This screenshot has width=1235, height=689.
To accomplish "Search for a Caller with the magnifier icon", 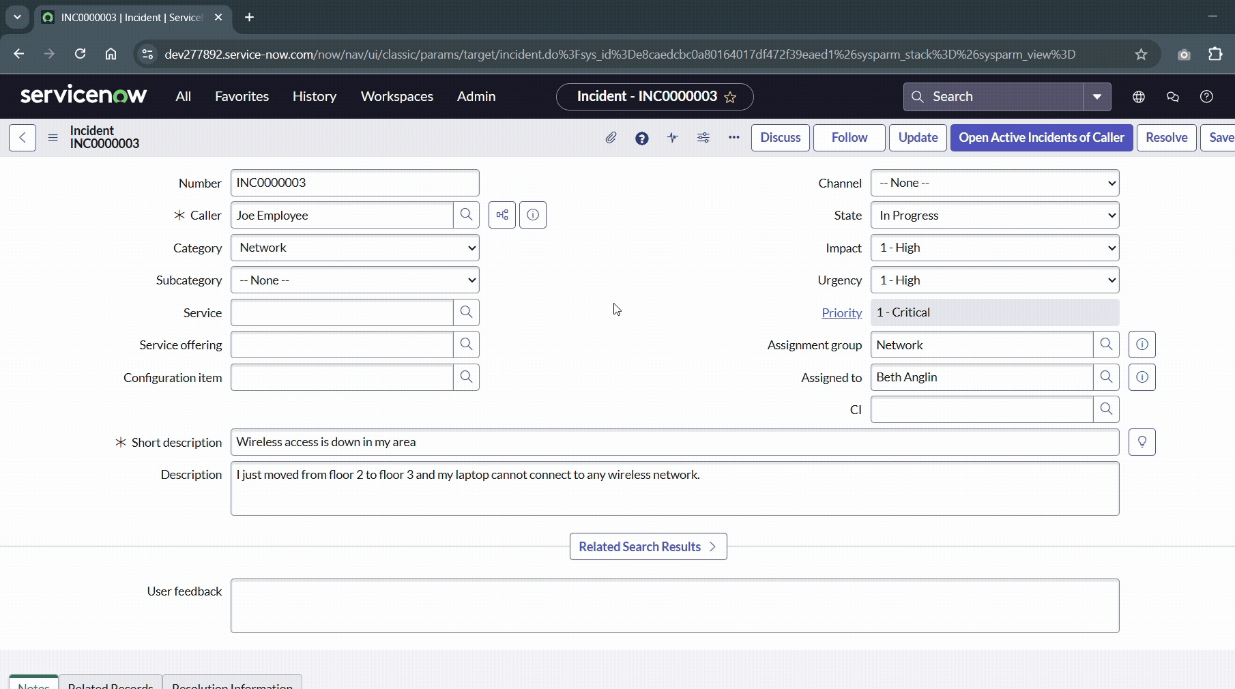I will click(467, 215).
